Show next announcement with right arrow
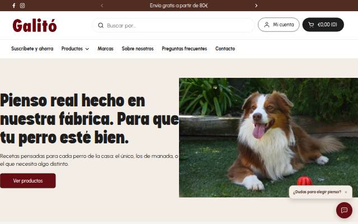The height and width of the screenshot is (224, 358). (256, 6)
